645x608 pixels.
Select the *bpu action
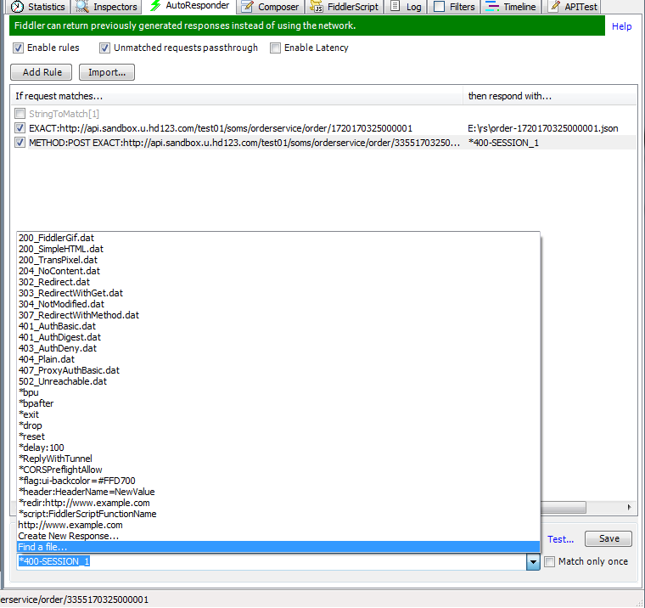click(x=278, y=392)
